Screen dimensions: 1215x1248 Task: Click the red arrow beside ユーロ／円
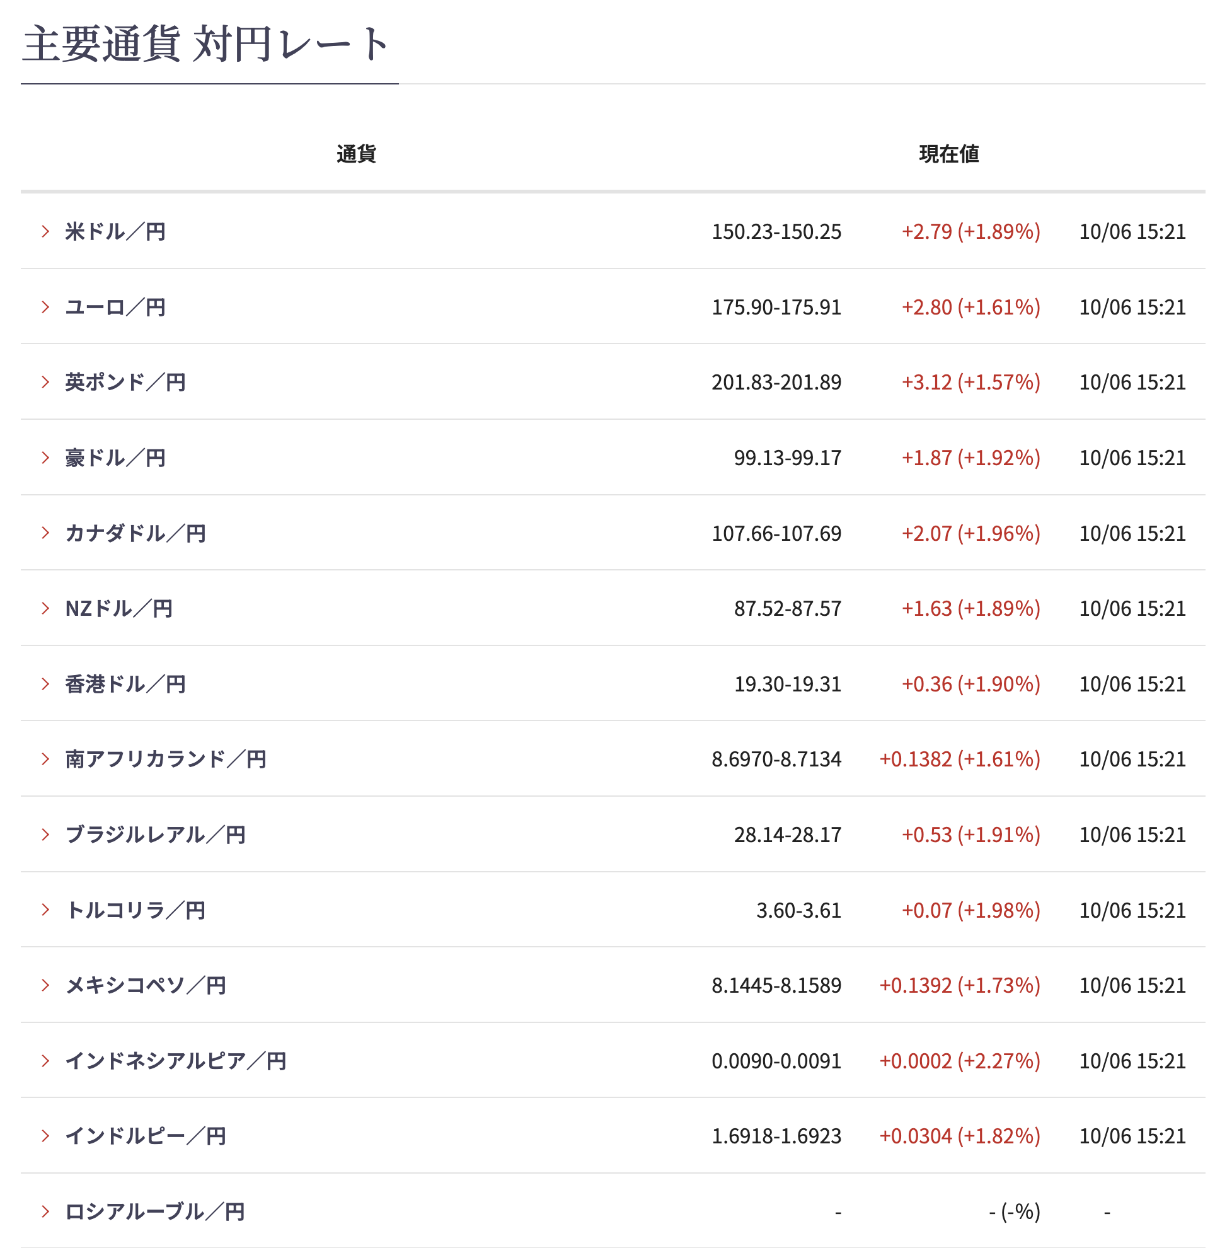45,307
